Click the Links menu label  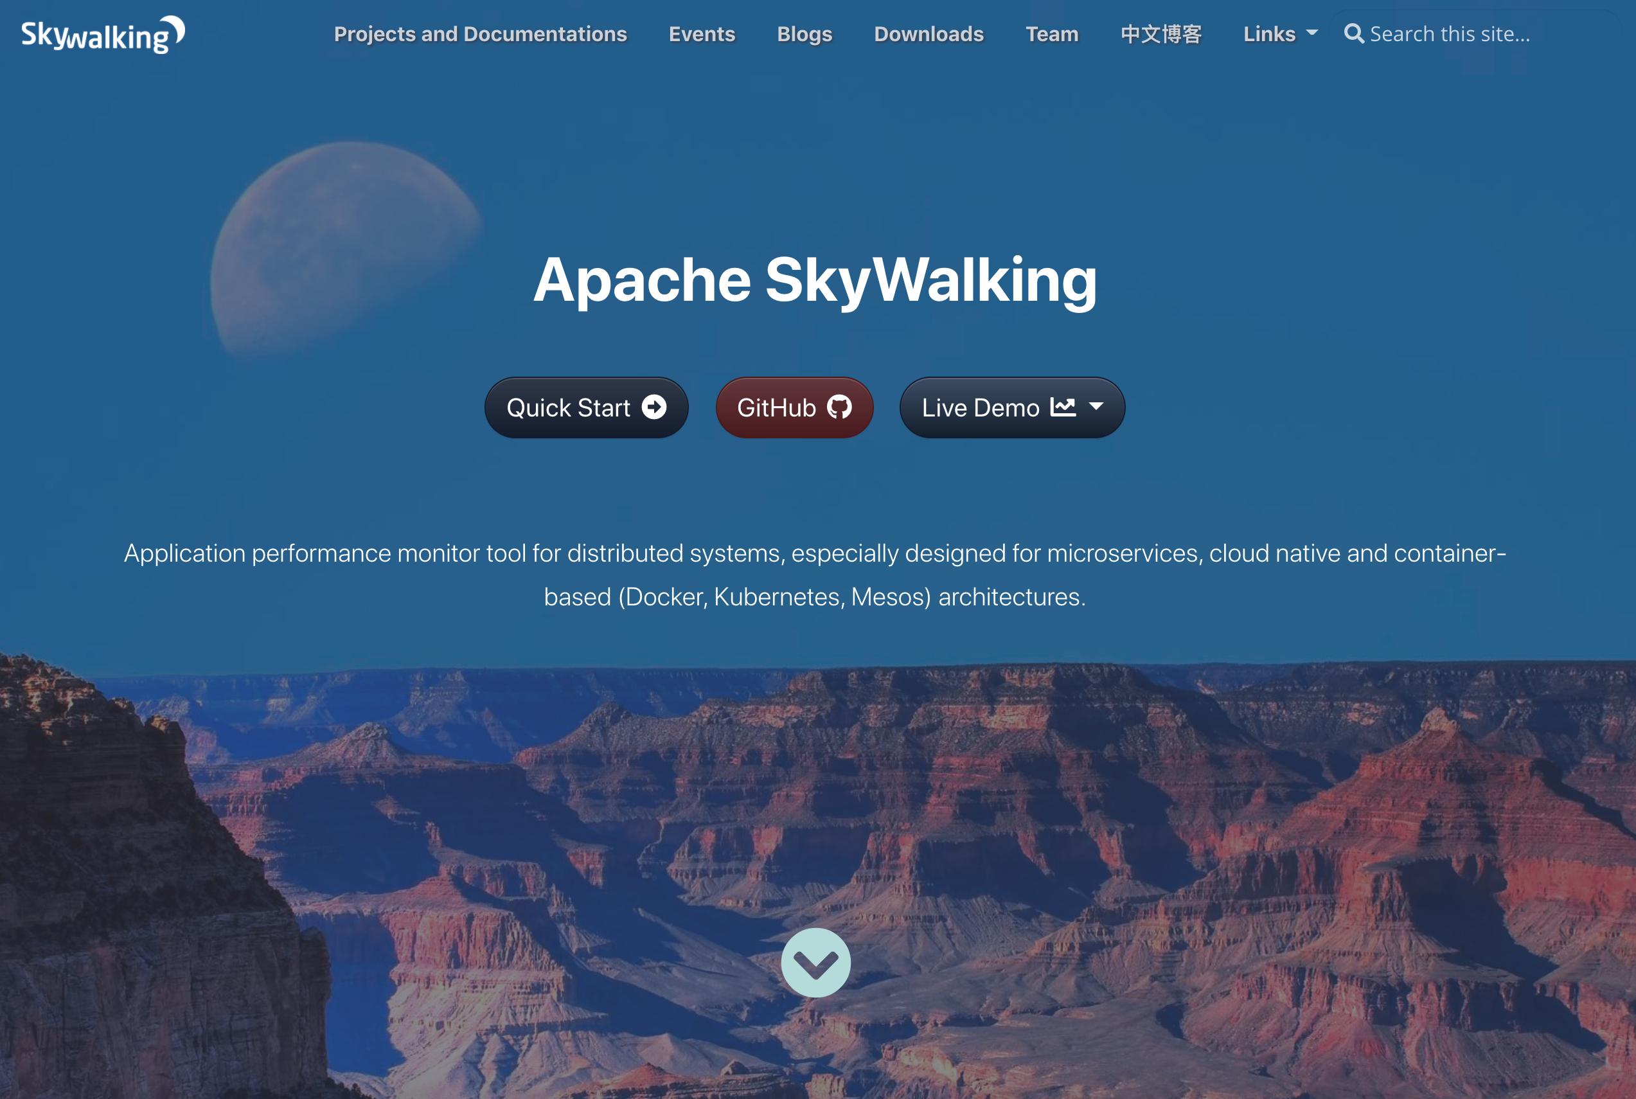click(1269, 34)
